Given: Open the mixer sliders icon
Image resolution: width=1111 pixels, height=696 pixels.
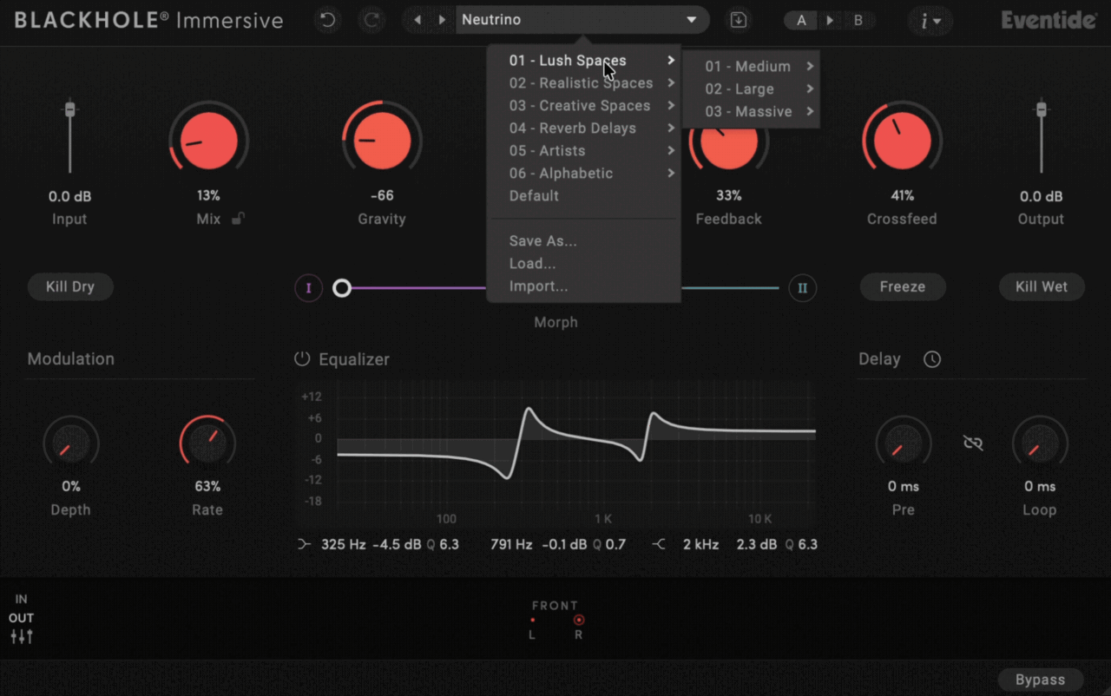Looking at the screenshot, I should click(22, 637).
